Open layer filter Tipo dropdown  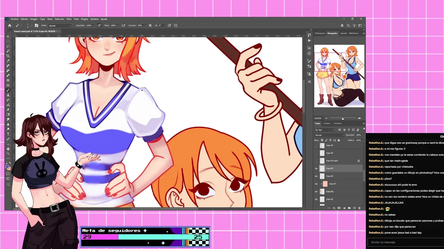pos(324,130)
